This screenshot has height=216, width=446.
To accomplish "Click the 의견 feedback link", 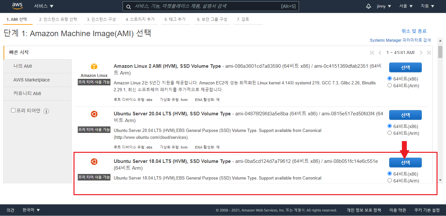I will [x=10, y=210].
